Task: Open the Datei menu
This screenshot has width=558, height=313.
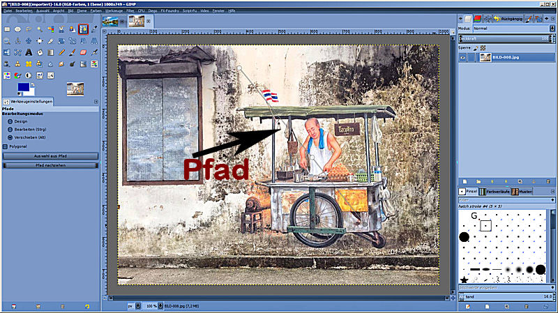Action: tap(8, 11)
